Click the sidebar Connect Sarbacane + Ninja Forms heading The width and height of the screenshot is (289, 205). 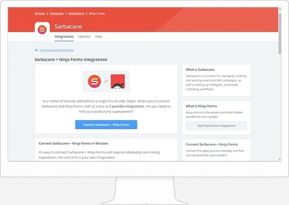pos(212,144)
